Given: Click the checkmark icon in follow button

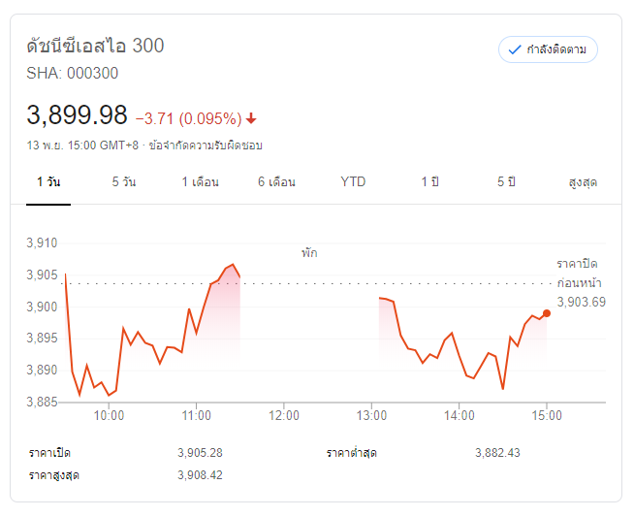Looking at the screenshot, I should [515, 49].
